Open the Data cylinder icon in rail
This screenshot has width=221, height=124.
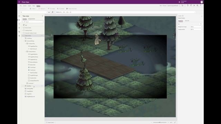pos(19,28)
